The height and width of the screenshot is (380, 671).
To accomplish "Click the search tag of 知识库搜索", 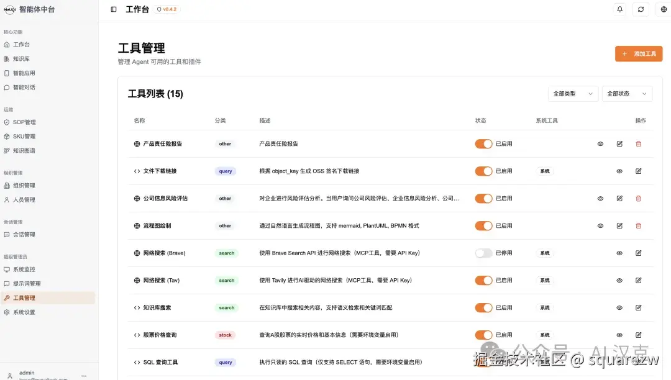I will 226,308.
